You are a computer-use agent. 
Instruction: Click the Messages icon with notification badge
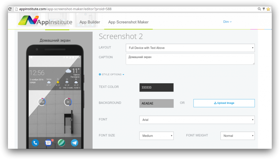[48, 143]
